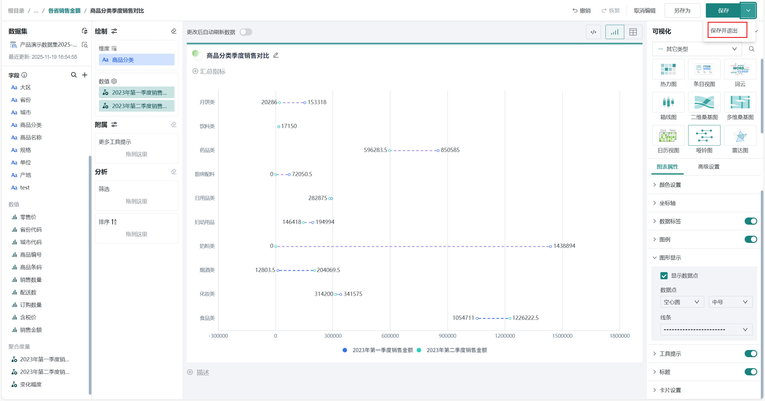Image resolution: width=765 pixels, height=401 pixels.
Task: Search fields with the magnifier icon
Action: pos(74,75)
